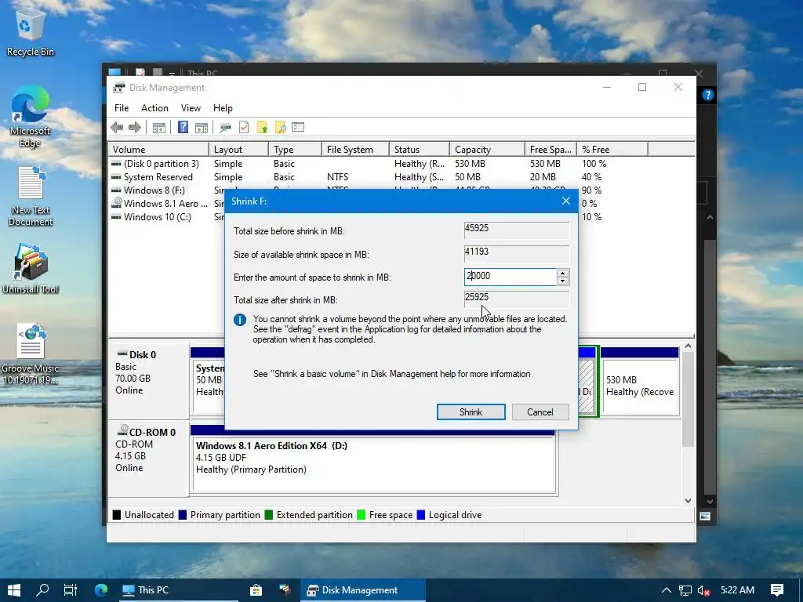The image size is (803, 602).
Task: Cancel the Shrink F: dialog
Action: (x=540, y=412)
